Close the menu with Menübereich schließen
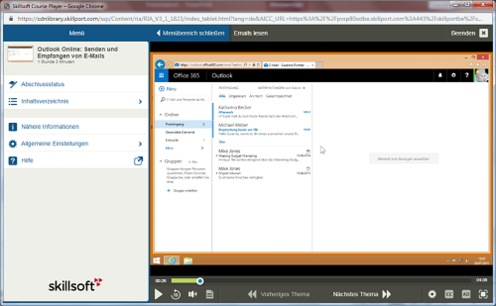This screenshot has height=306, width=496. [190, 33]
